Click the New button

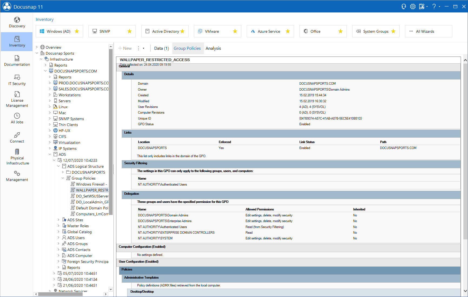pos(125,48)
